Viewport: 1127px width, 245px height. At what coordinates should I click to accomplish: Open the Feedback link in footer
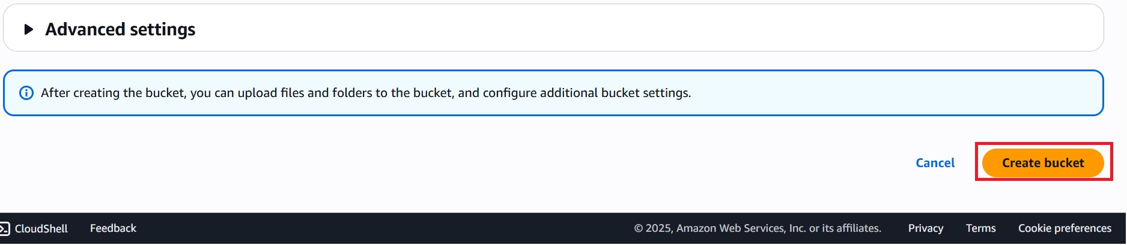(113, 228)
